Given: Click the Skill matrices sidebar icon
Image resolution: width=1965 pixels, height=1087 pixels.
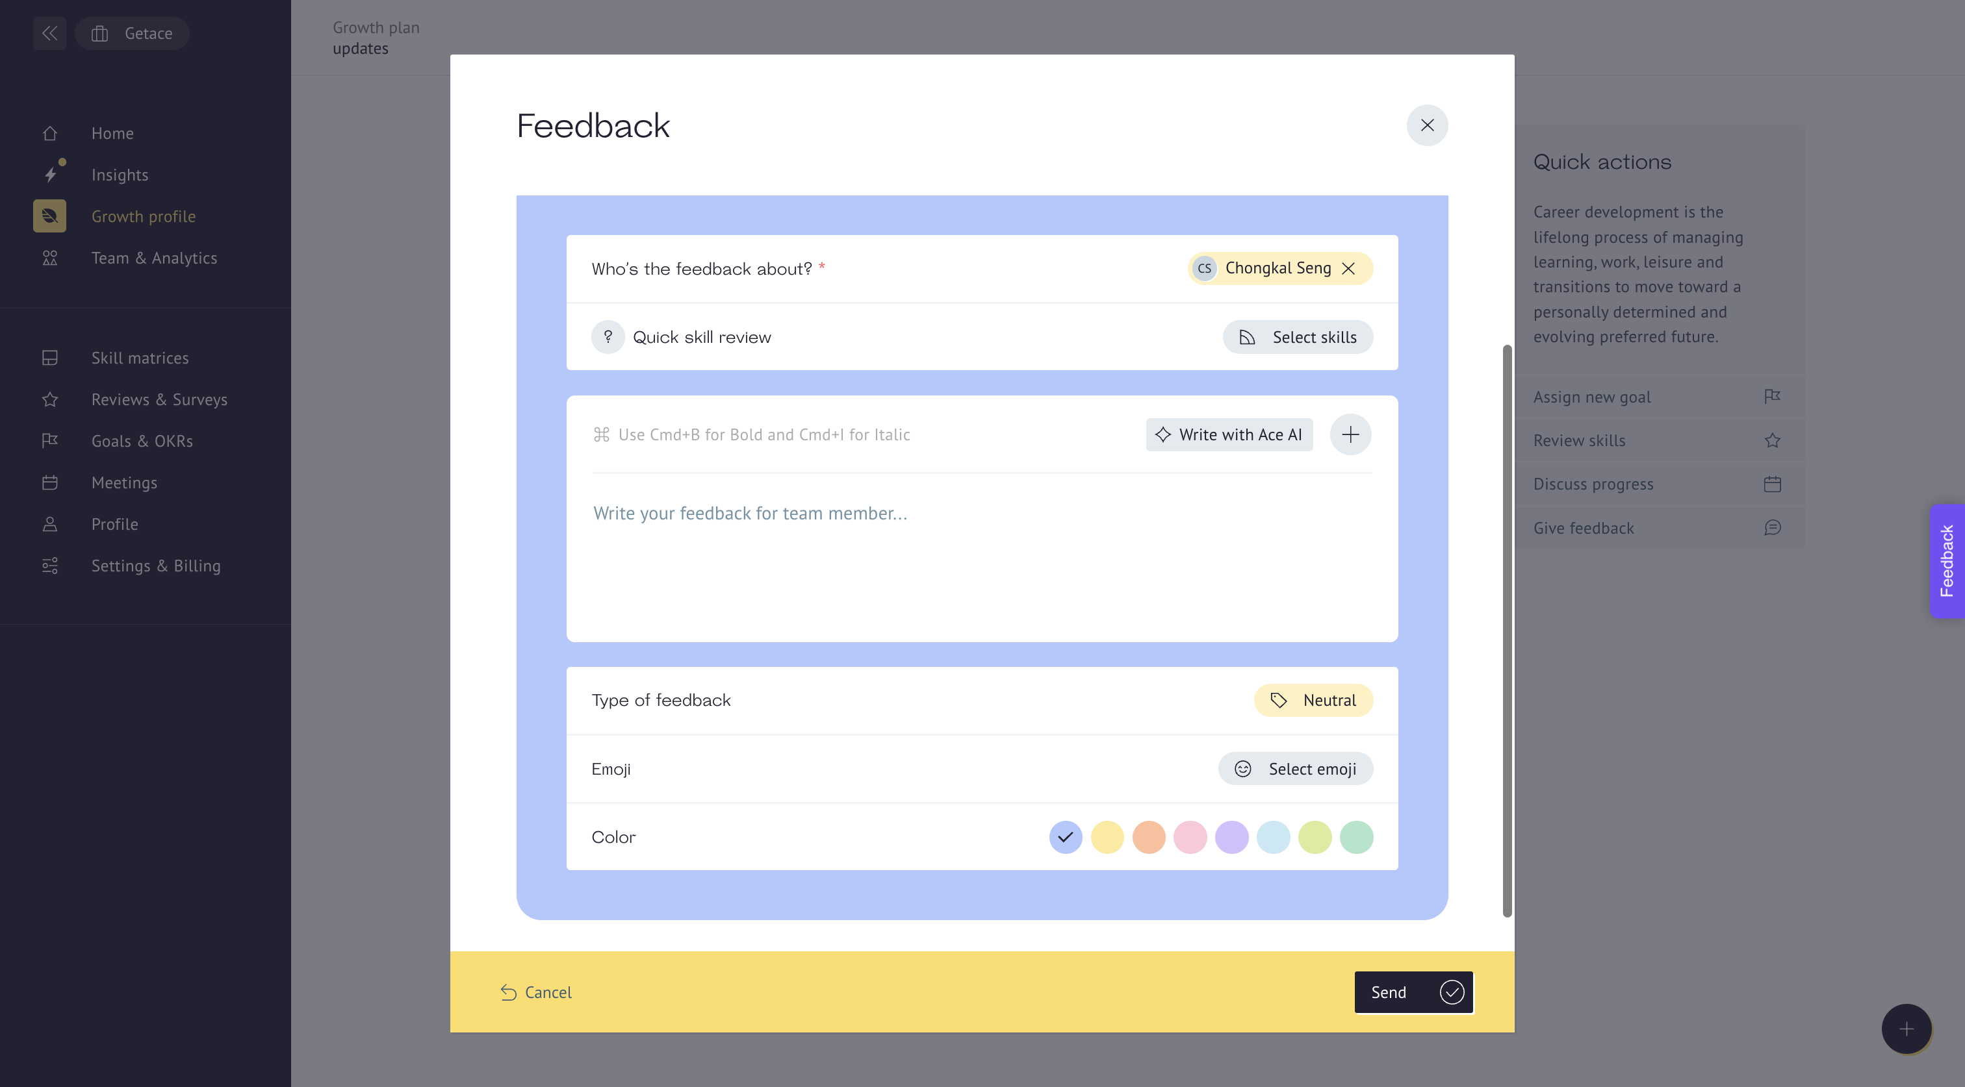Looking at the screenshot, I should (x=48, y=357).
